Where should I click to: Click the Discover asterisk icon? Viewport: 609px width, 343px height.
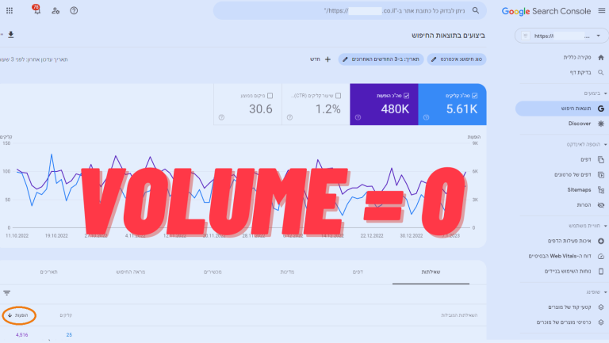coord(601,124)
